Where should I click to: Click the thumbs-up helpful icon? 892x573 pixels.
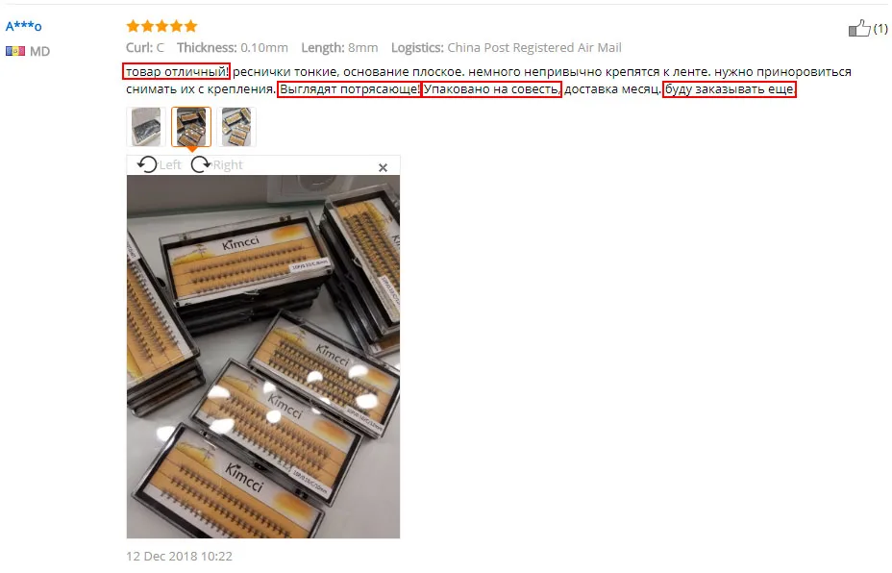click(859, 28)
